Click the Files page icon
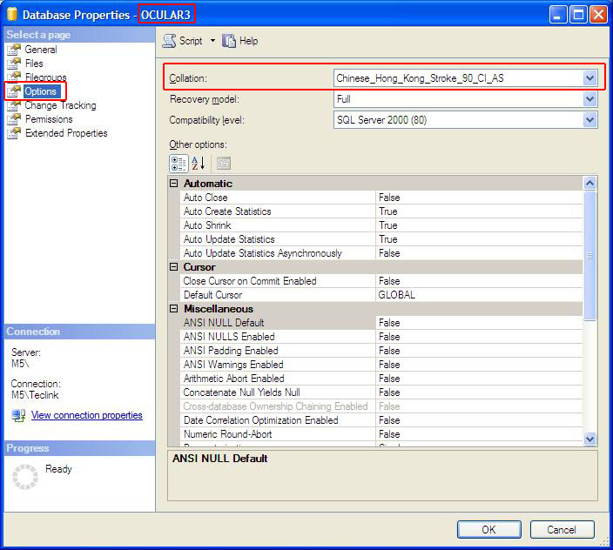 pos(14,64)
